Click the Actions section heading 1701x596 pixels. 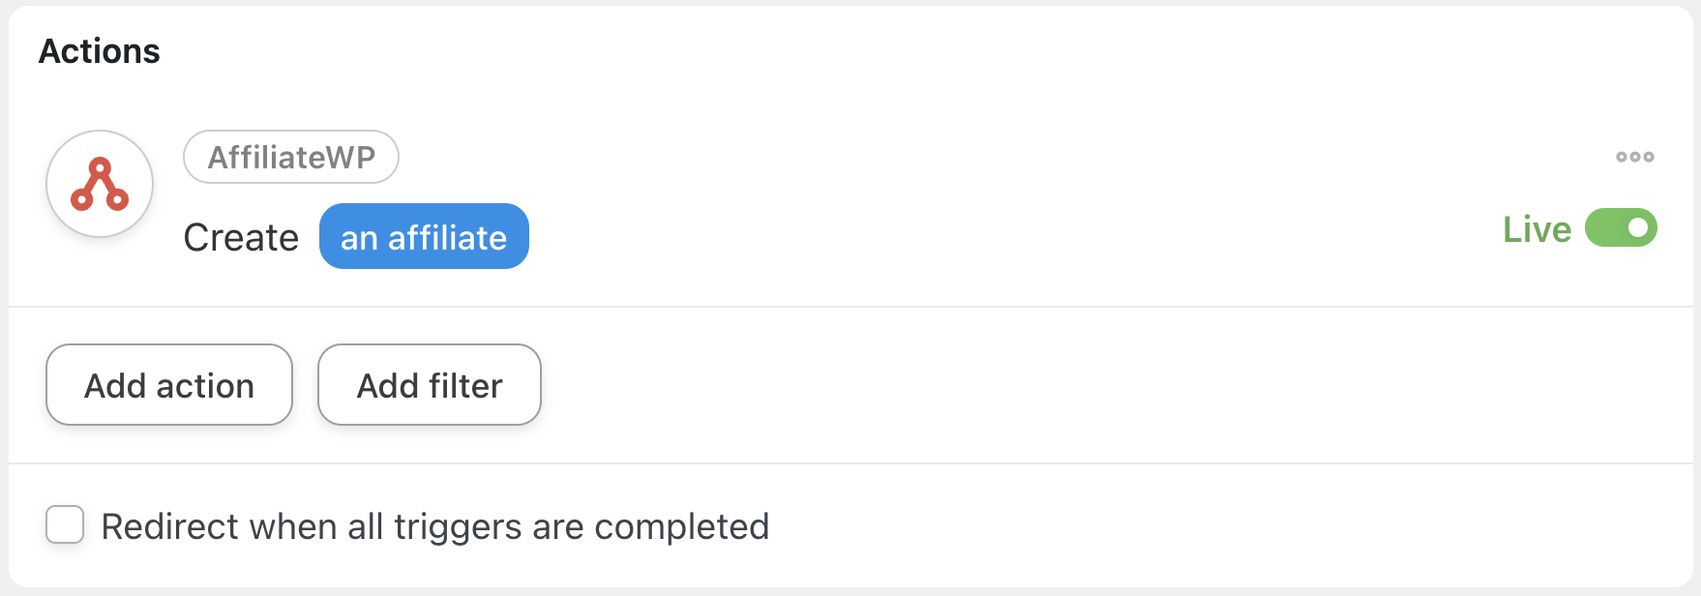[100, 51]
